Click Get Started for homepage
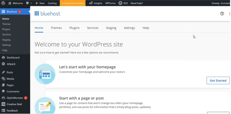The width and height of the screenshot is (231, 114). (218, 81)
